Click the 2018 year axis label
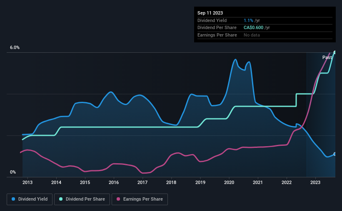The image size is (342, 211). tap(171, 182)
